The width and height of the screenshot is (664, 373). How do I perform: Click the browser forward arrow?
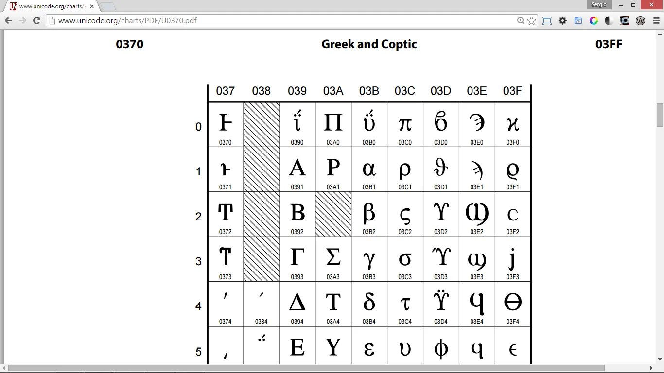pyautogui.click(x=22, y=20)
